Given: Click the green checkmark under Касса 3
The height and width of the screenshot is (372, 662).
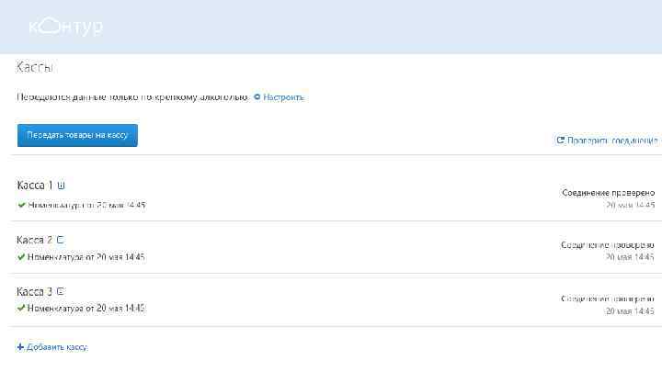Looking at the screenshot, I should click(x=21, y=309).
